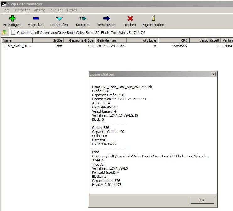Click the yellow Eigenschaften info icon
The width and height of the screenshot is (233, 211).
(154, 18)
